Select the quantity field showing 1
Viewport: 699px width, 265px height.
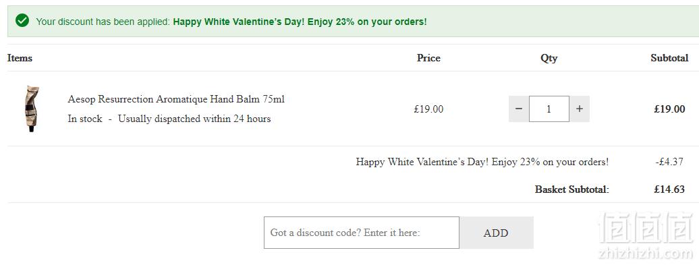[x=549, y=109]
